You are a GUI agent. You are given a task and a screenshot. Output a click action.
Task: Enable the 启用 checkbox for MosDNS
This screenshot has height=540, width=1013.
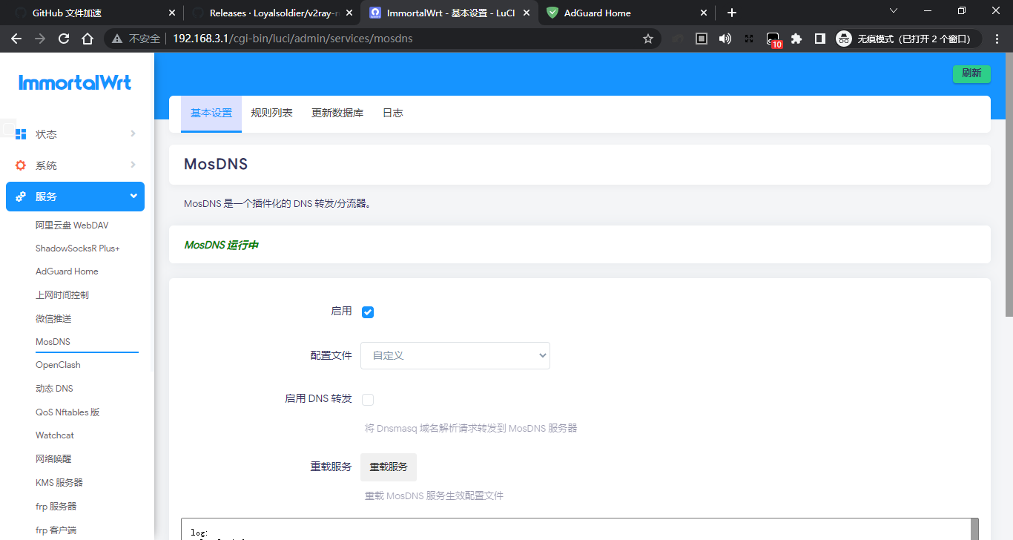point(368,312)
